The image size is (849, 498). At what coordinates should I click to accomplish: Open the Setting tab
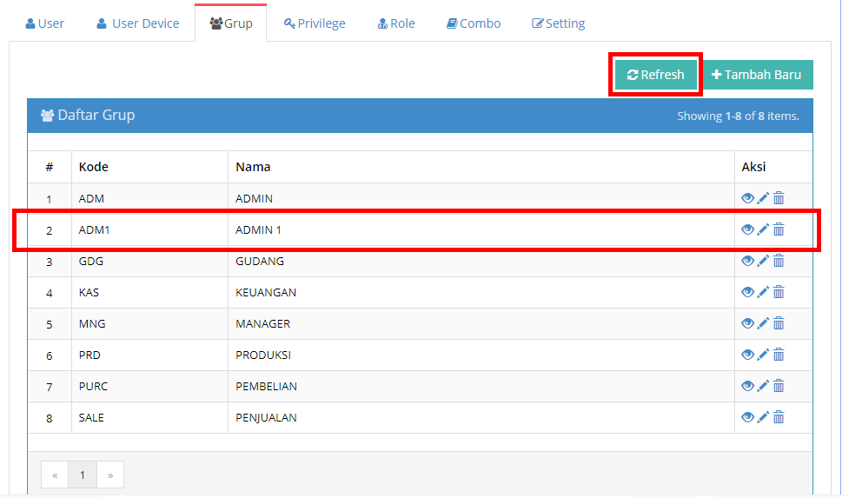pos(558,23)
